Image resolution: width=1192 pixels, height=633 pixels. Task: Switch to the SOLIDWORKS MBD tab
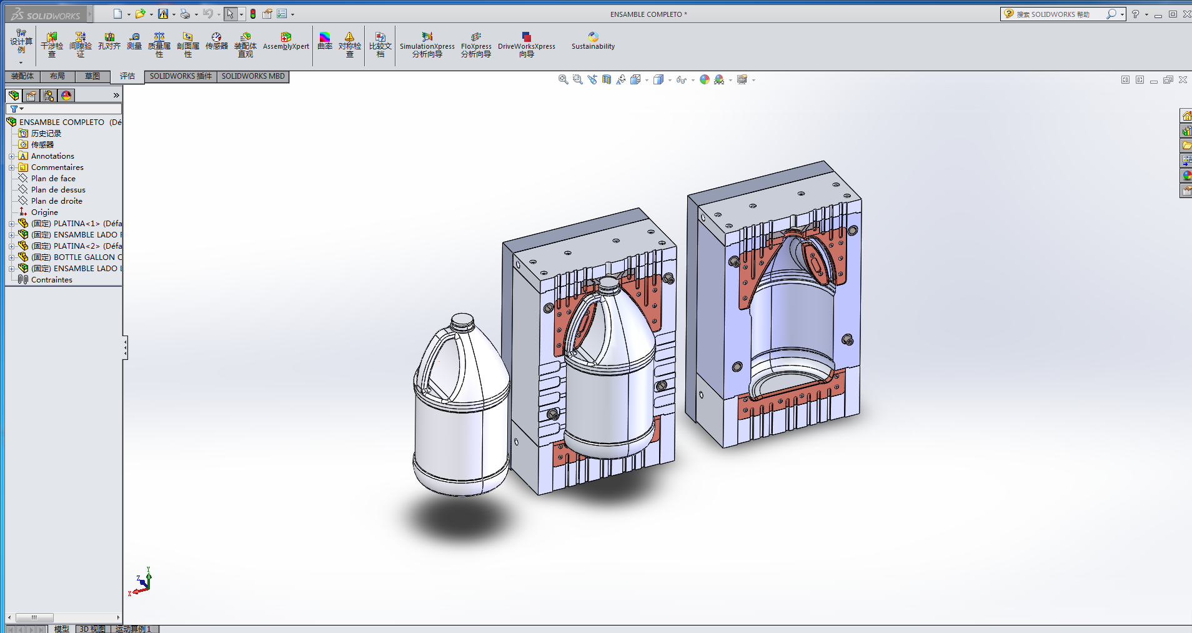click(252, 76)
